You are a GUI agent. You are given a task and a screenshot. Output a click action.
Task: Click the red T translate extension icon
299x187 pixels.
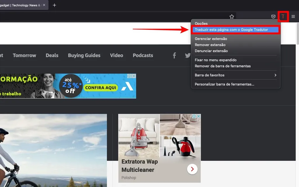(x=283, y=17)
